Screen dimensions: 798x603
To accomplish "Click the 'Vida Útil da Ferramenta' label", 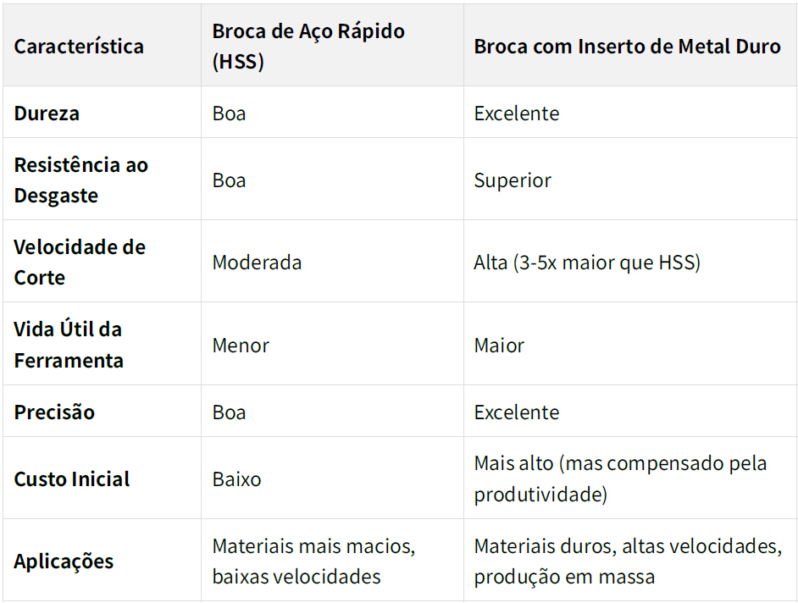I will point(69,345).
